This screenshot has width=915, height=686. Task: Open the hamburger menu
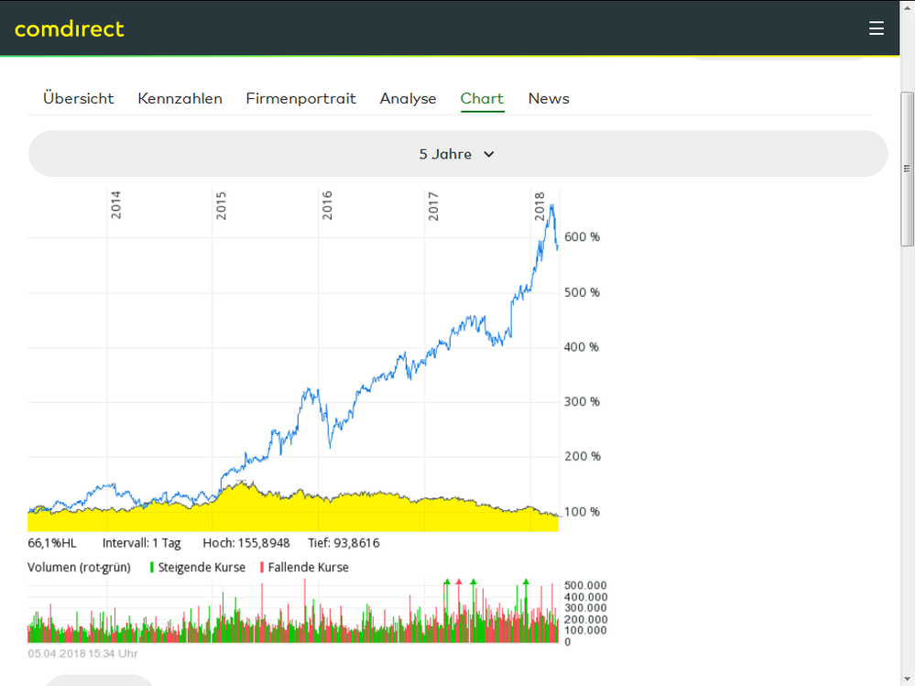877,28
